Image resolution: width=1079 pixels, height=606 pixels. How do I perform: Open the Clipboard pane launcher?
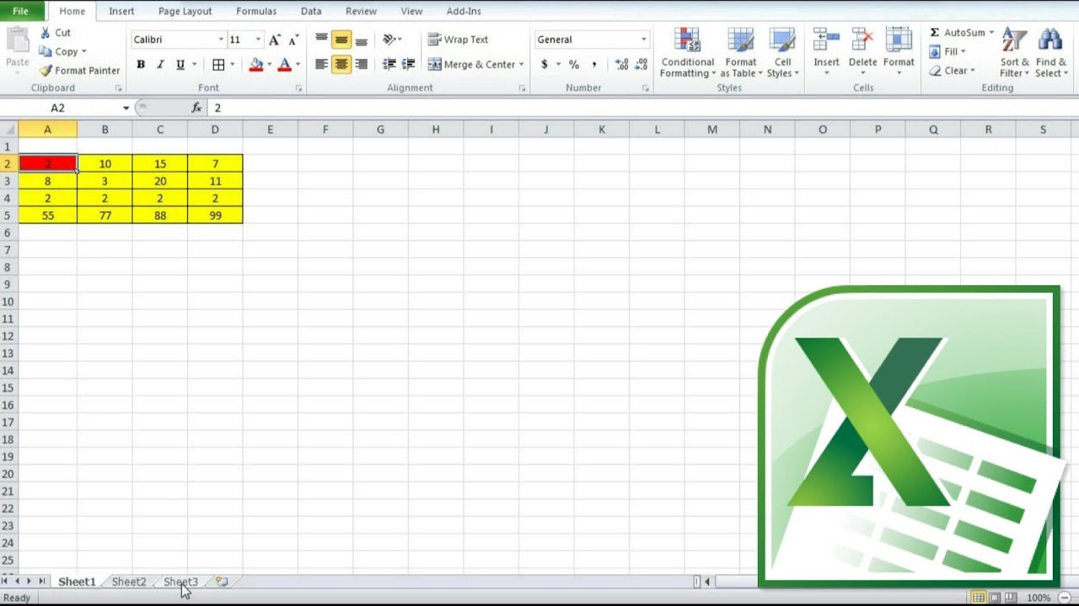tap(118, 88)
